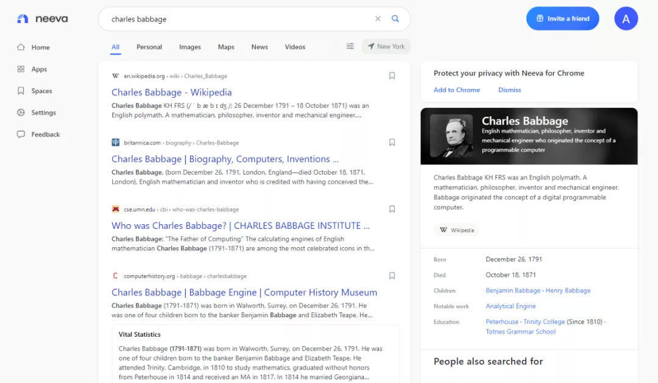Open Spaces in the sidebar
This screenshot has height=383, width=658.
pos(41,91)
